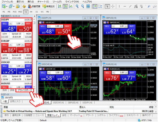Open dropdown arrow beside the new chart icon
This screenshot has height=122, width=158.
7,7
